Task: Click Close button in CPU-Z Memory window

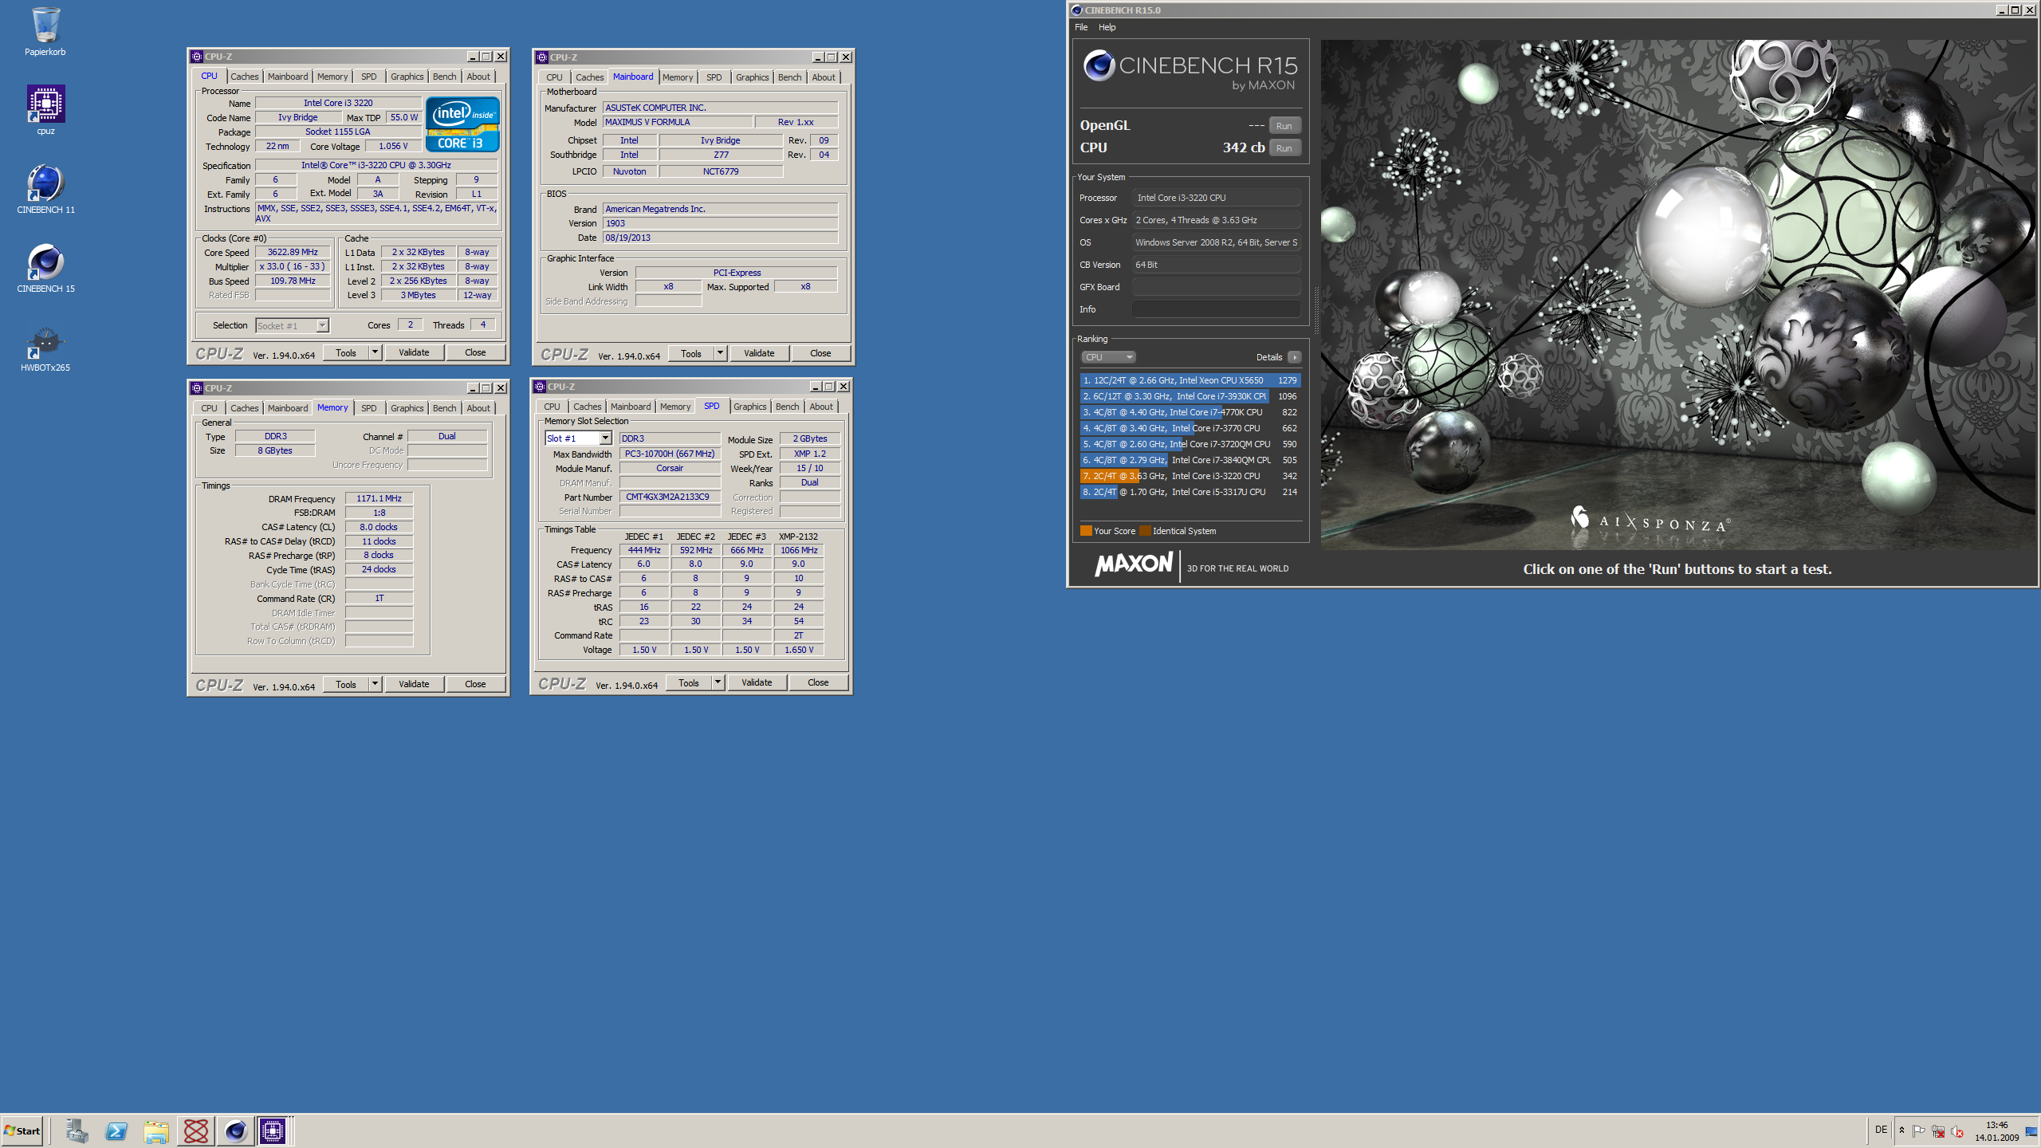Action: (x=475, y=684)
